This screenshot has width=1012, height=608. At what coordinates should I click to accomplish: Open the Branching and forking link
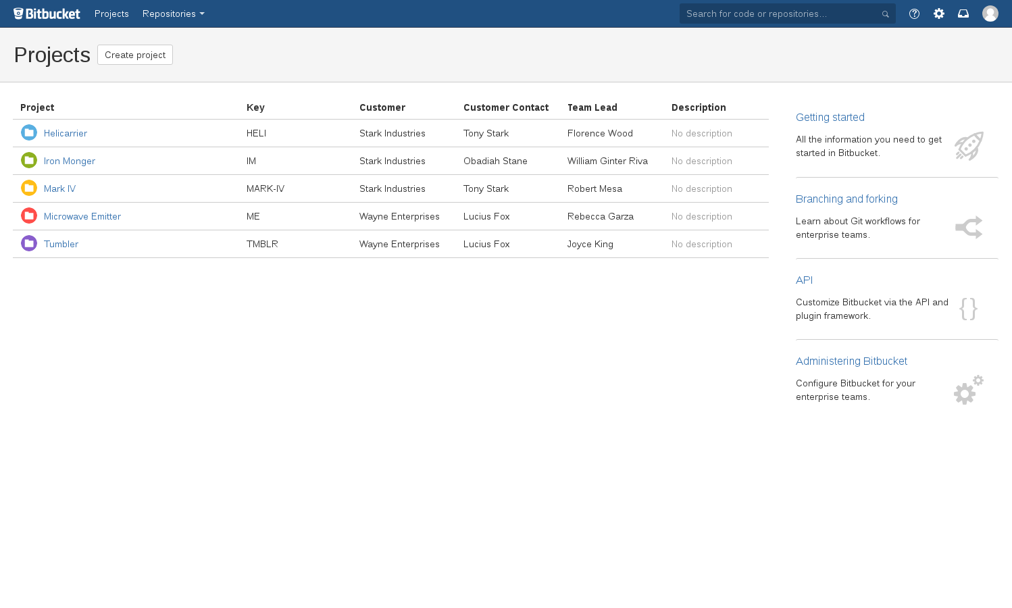coord(846,199)
